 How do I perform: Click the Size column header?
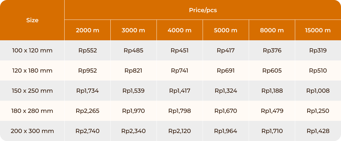point(32,20)
